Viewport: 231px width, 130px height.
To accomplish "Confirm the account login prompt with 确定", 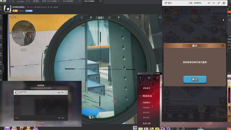I will click(195, 79).
